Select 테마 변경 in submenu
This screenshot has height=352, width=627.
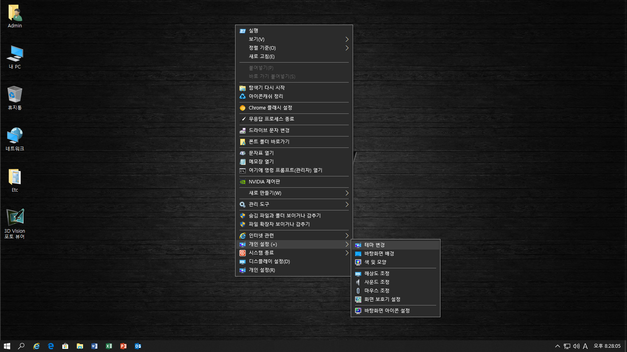pyautogui.click(x=395, y=245)
